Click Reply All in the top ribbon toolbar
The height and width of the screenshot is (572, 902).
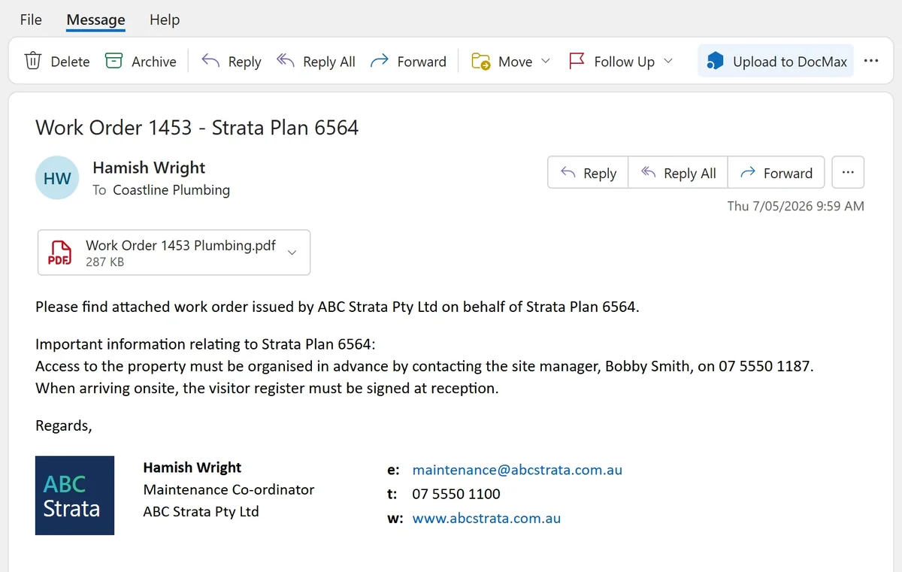pos(316,62)
